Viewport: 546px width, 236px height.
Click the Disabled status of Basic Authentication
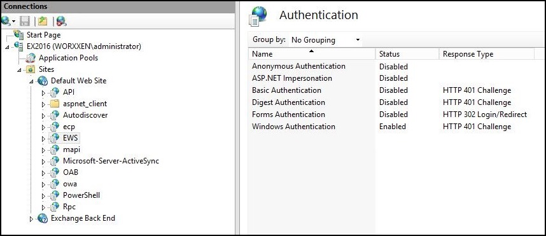393,90
